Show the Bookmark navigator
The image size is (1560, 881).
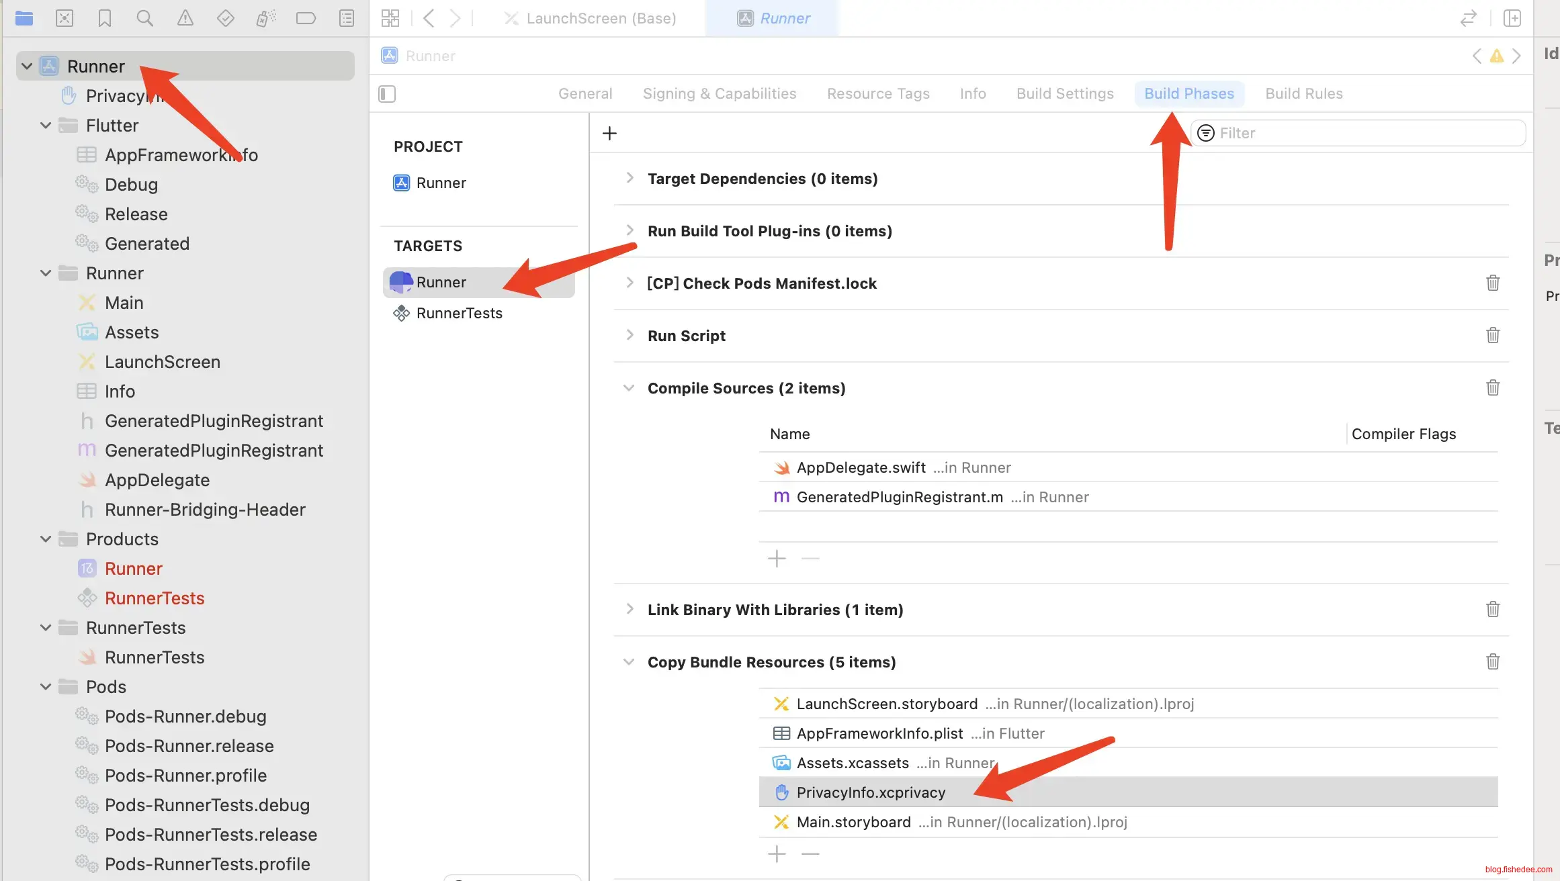pos(104,18)
